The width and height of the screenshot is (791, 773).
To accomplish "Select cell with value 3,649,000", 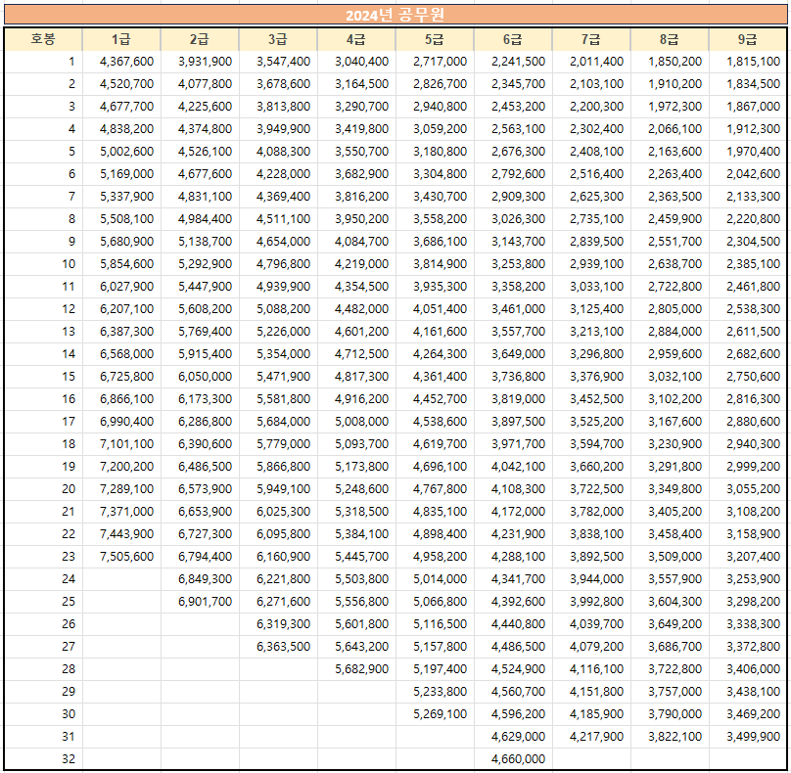I will (x=513, y=354).
